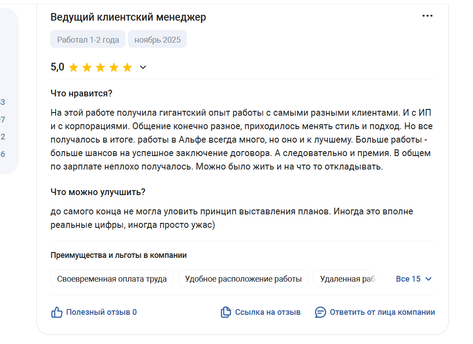The width and height of the screenshot is (473, 344).
Task: Click the third rating star
Action: [100, 67]
